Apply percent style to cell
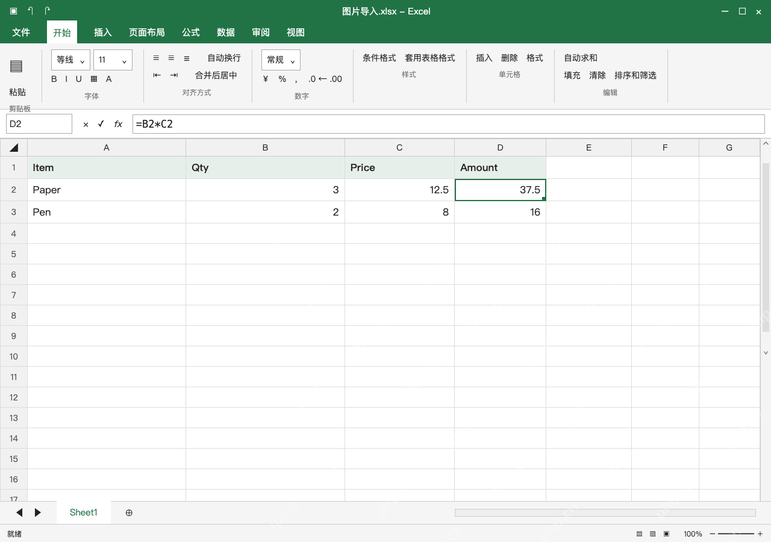771x542 pixels. coord(282,79)
